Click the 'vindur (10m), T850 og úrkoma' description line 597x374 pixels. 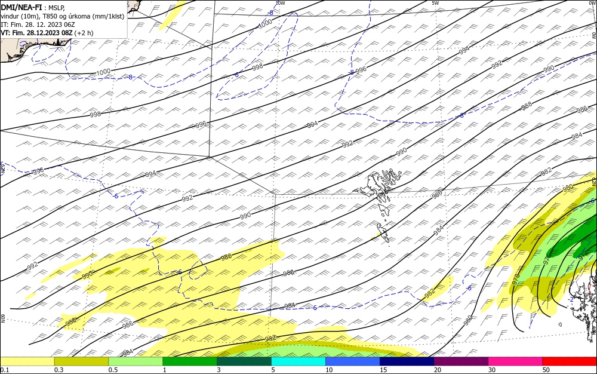(63, 16)
